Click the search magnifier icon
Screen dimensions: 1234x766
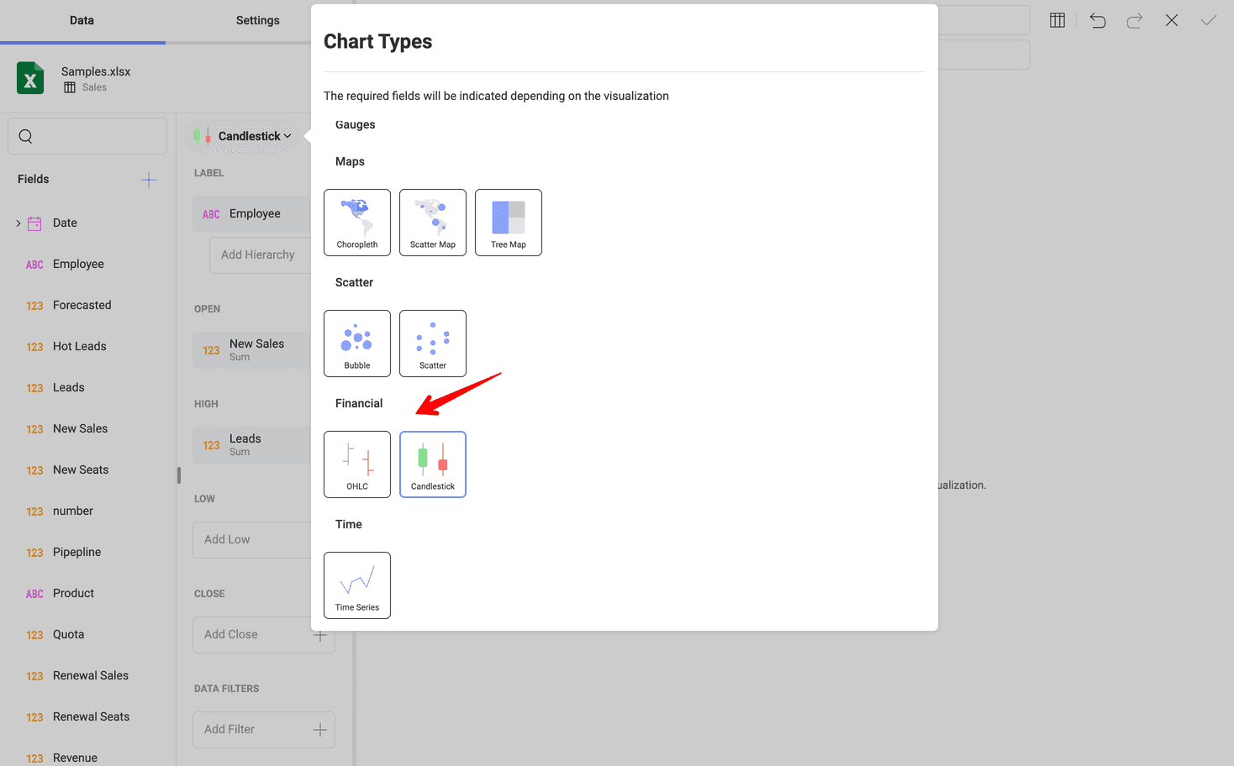[x=25, y=136]
